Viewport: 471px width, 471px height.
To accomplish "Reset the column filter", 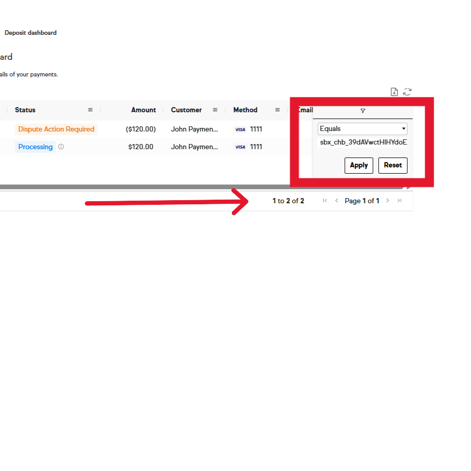I will pos(392,165).
